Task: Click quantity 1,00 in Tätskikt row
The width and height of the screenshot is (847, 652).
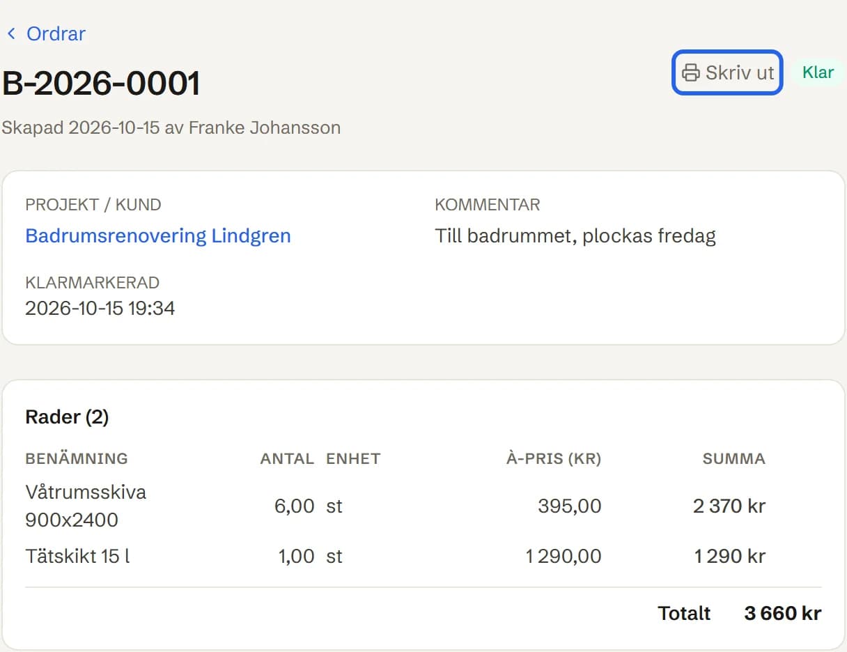Action: [x=297, y=556]
